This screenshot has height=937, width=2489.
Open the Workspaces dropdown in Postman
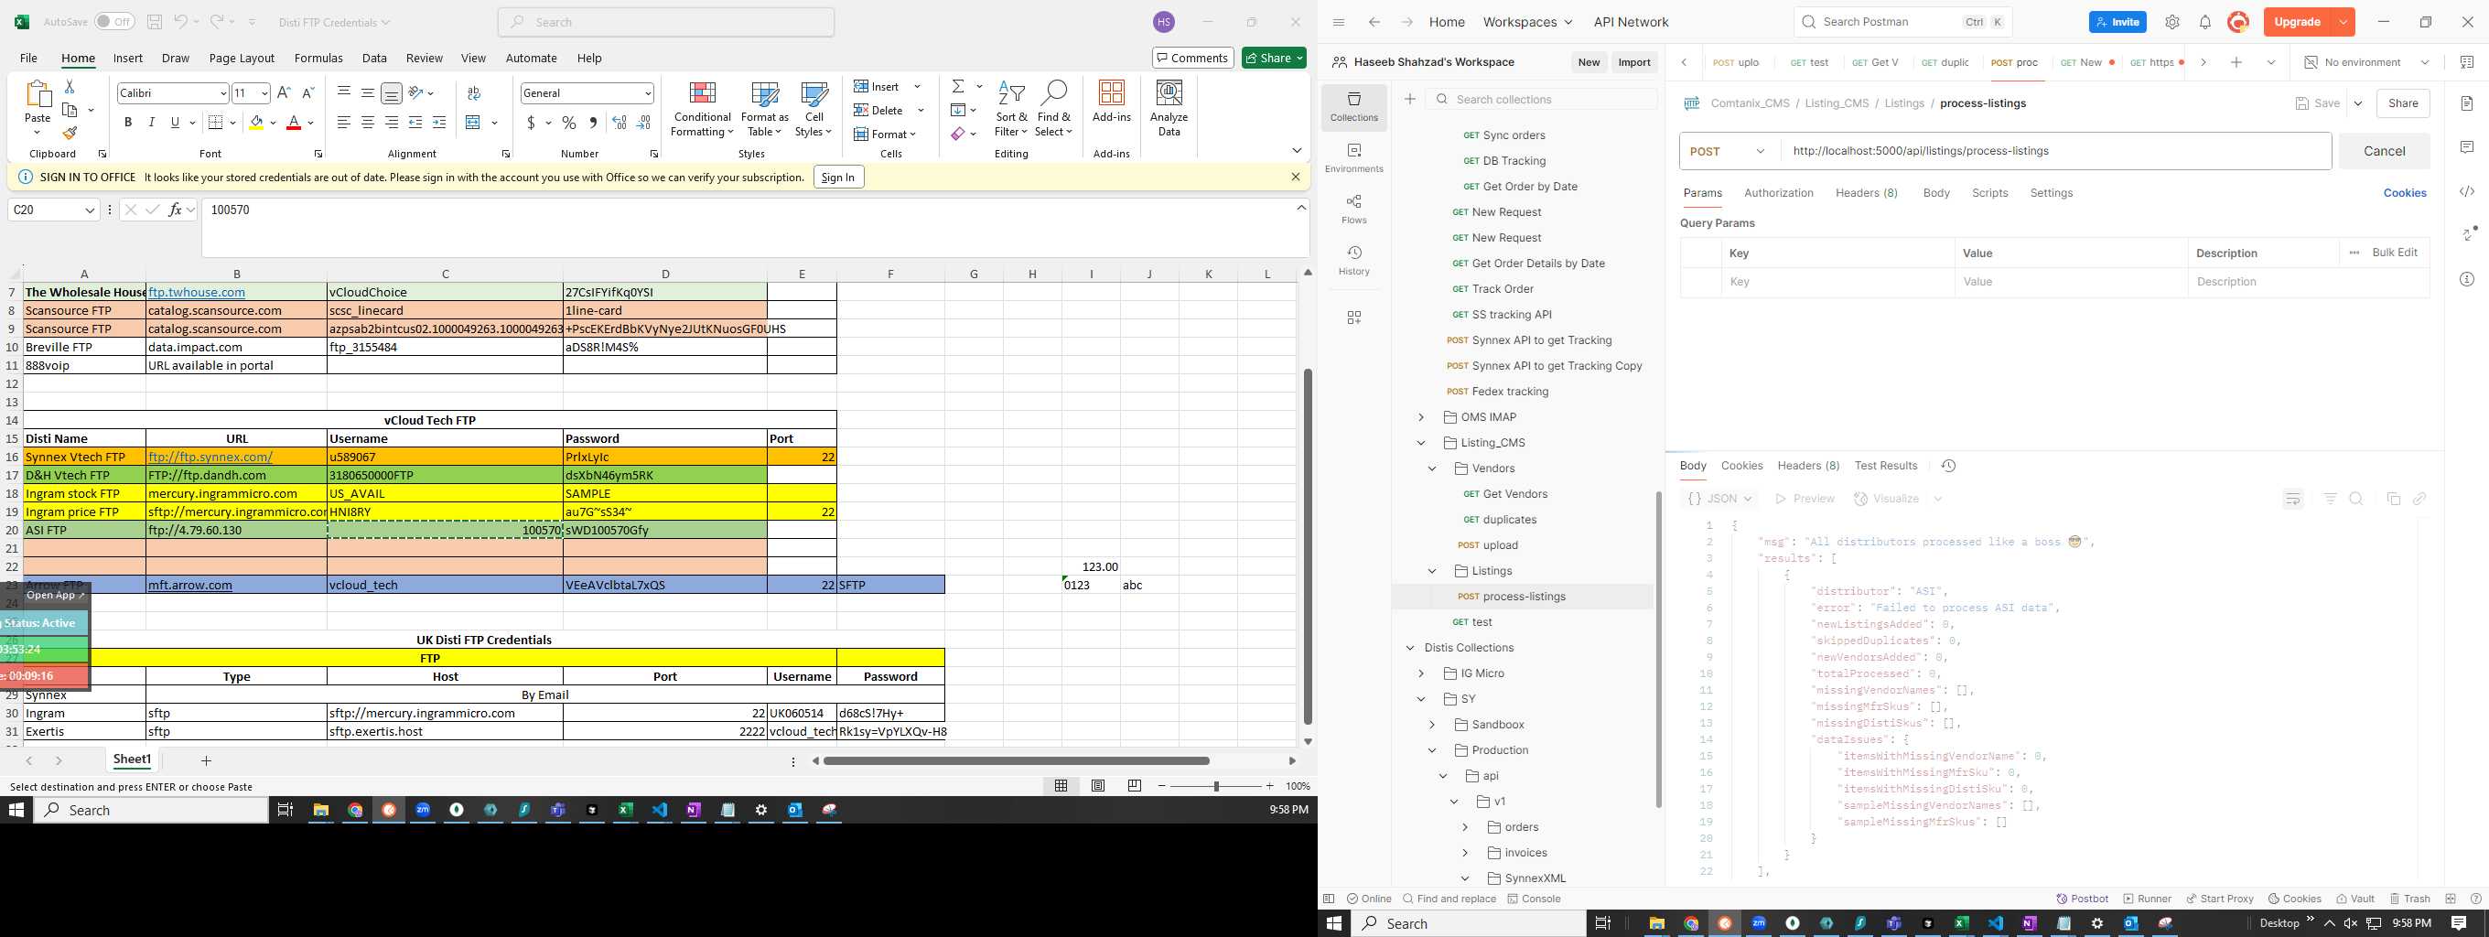click(x=1526, y=22)
